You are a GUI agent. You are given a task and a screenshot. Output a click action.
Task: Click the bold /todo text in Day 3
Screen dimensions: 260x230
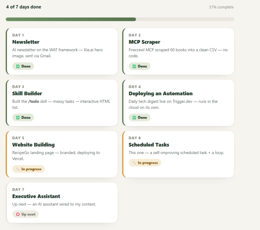coord(34,102)
